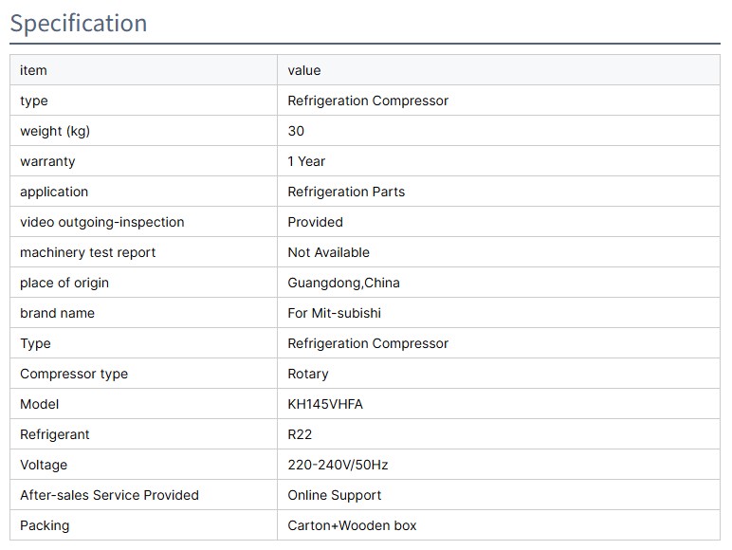This screenshot has width=732, height=550.
Task: Select the 'Refrigeration Parts' application value
Action: point(346,192)
